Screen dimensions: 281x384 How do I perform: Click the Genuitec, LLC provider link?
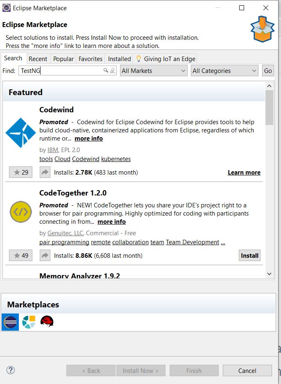[x=66, y=233]
